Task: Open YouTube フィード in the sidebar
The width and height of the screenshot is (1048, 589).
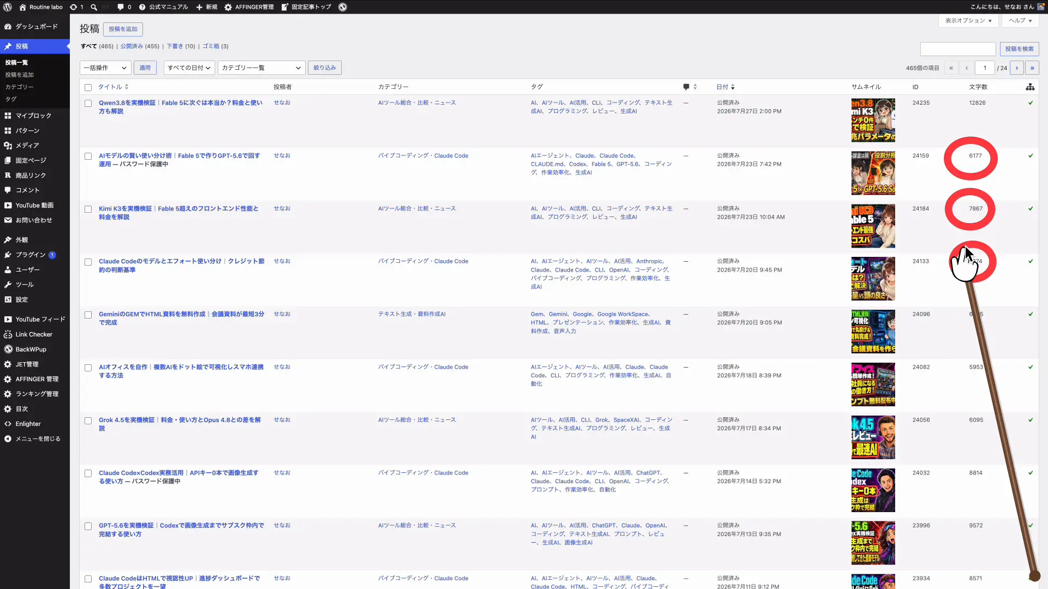Action: point(35,320)
